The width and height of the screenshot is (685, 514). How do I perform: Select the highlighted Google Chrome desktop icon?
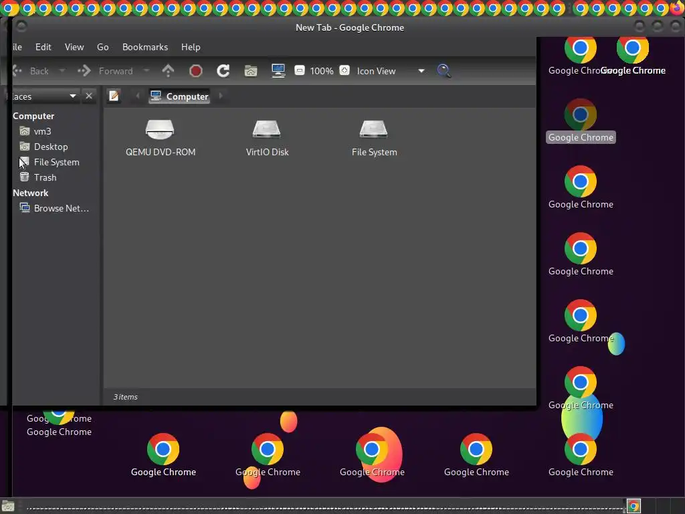tap(581, 121)
